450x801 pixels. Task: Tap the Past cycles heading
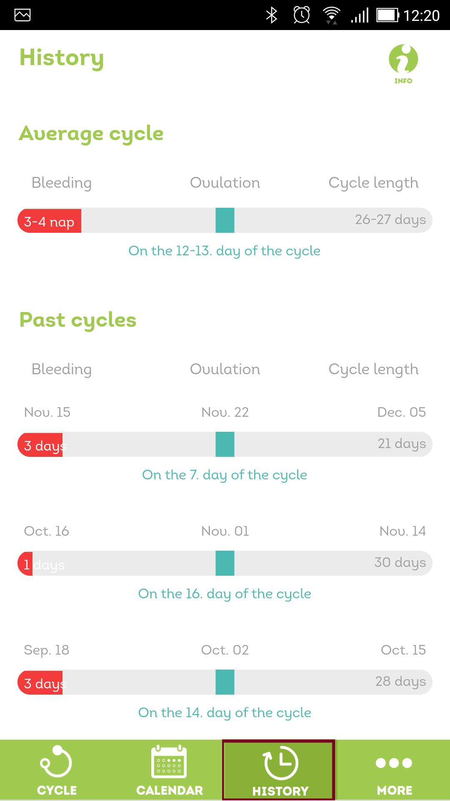pyautogui.click(x=78, y=320)
